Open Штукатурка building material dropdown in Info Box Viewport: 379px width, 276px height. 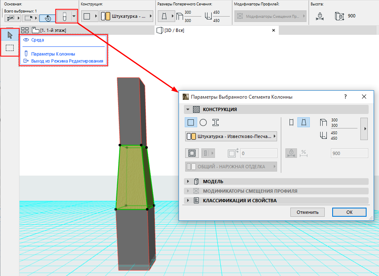126,17
